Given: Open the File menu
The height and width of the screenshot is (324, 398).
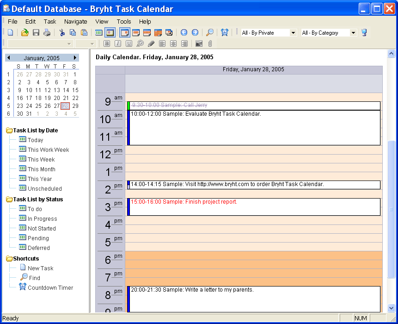Looking at the screenshot, I should pyautogui.click(x=12, y=22).
